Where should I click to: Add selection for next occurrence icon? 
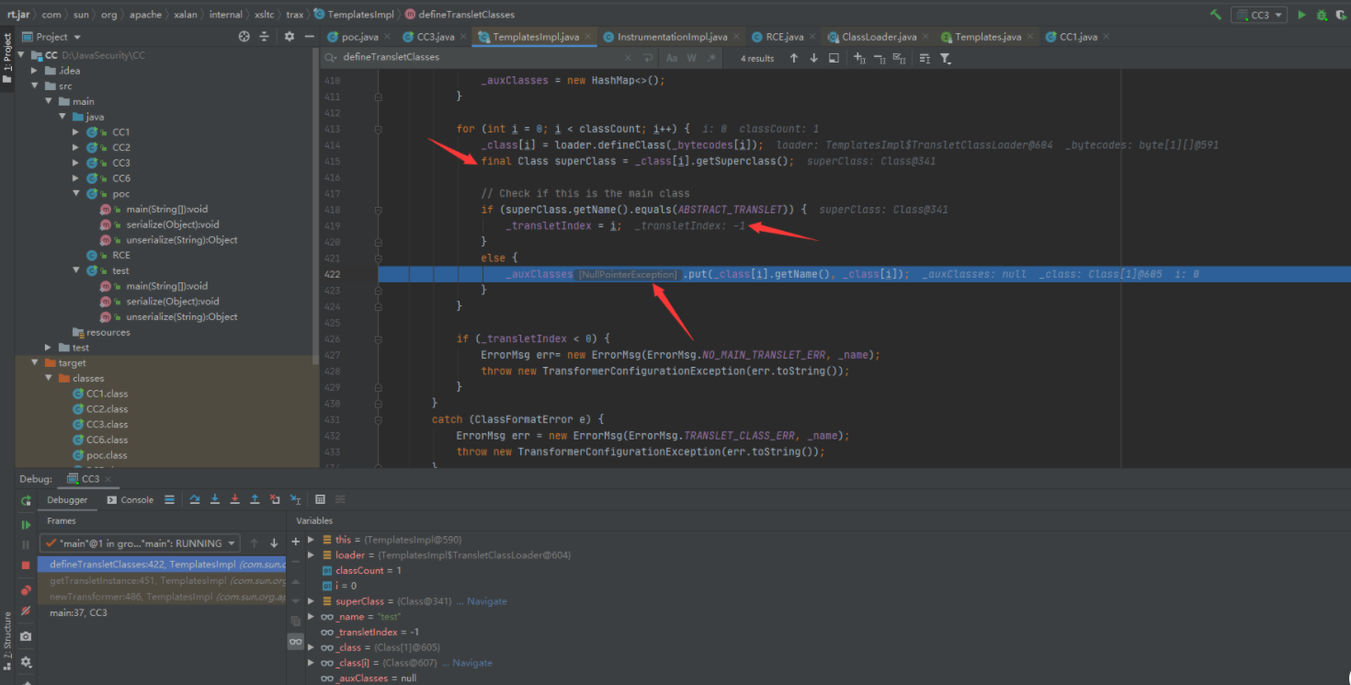click(x=860, y=58)
